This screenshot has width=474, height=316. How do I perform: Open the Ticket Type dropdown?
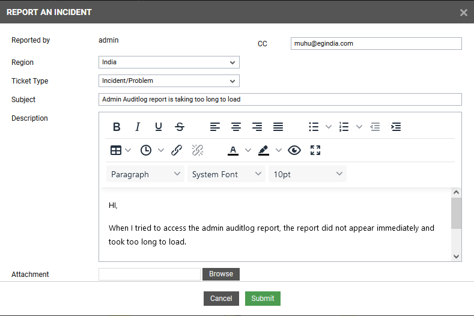pos(169,81)
